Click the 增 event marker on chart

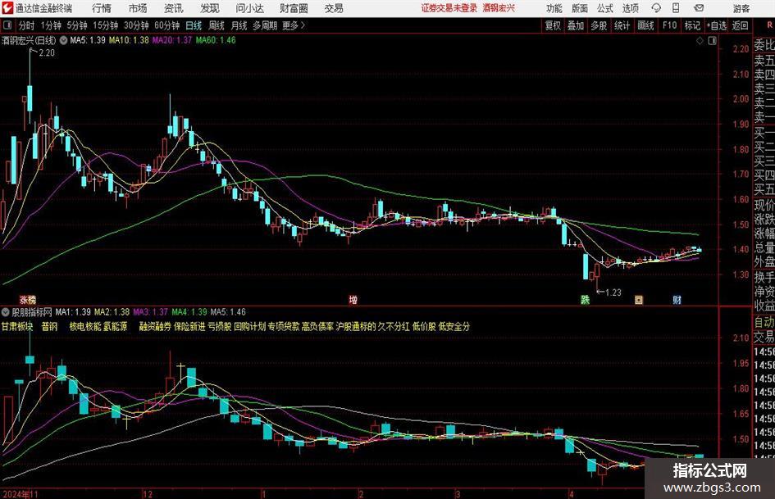[x=353, y=300]
